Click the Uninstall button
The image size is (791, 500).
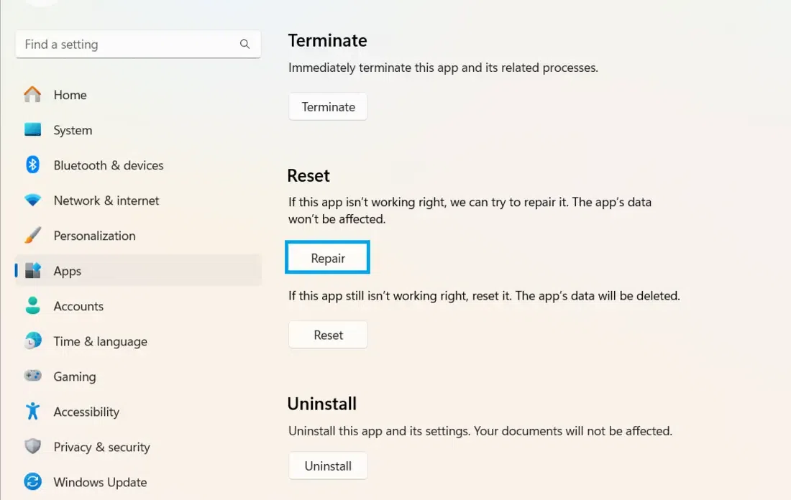tap(328, 466)
